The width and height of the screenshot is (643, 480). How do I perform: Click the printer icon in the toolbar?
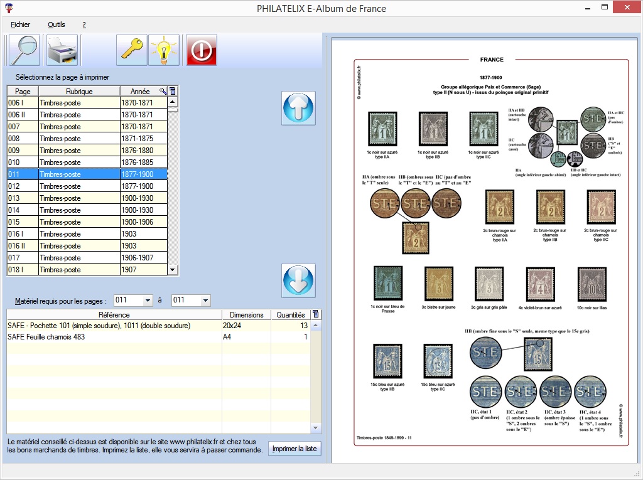point(63,50)
